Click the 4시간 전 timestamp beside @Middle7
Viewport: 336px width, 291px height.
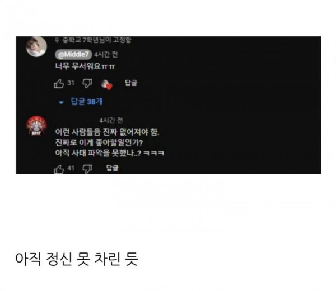tap(106, 55)
